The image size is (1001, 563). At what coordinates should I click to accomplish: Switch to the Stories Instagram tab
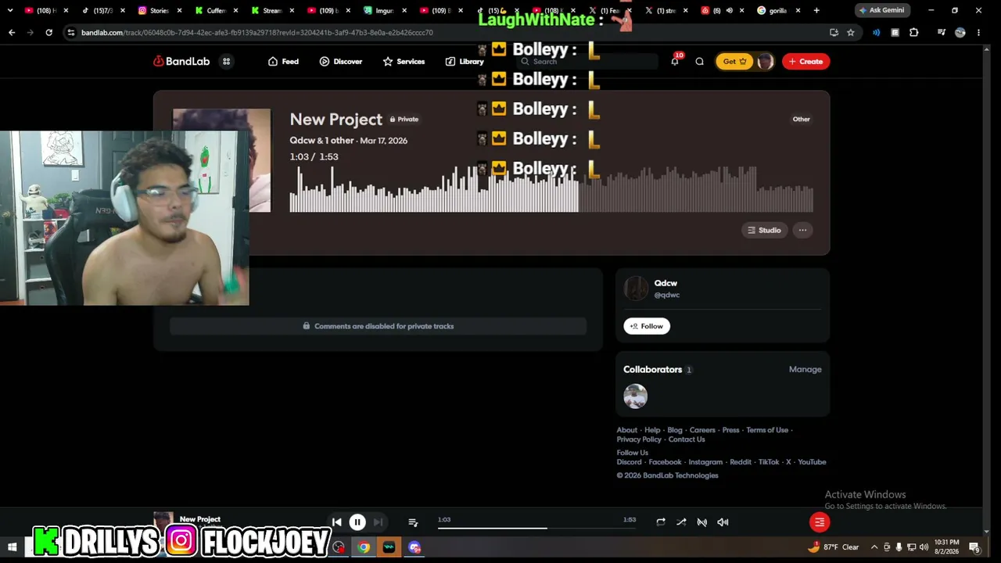pyautogui.click(x=159, y=10)
